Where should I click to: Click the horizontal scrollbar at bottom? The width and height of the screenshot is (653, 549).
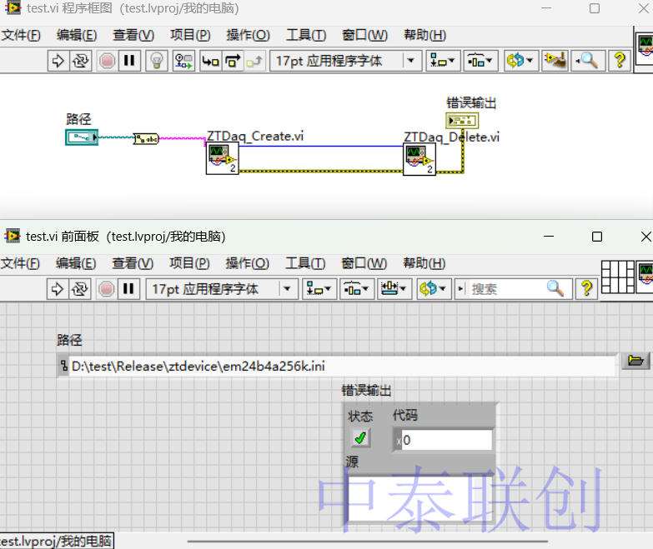point(367,542)
